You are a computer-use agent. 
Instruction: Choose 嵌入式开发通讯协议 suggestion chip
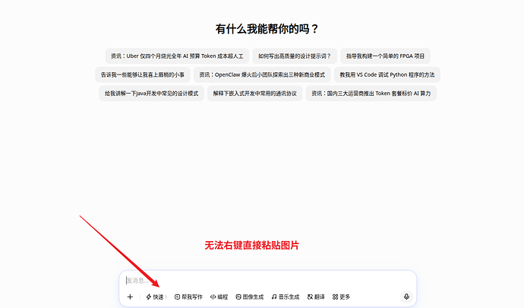point(254,94)
